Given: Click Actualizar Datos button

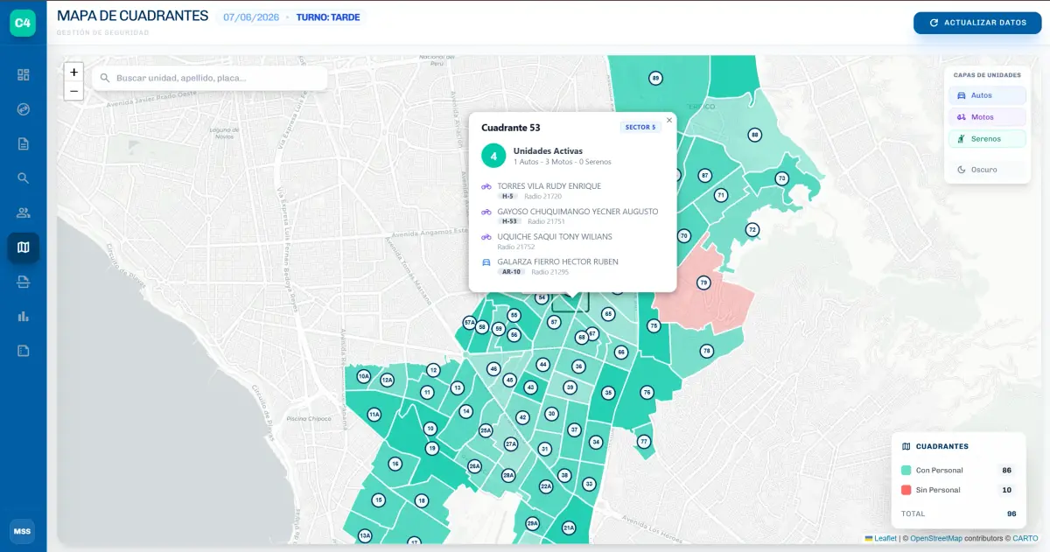Looking at the screenshot, I should 977,23.
